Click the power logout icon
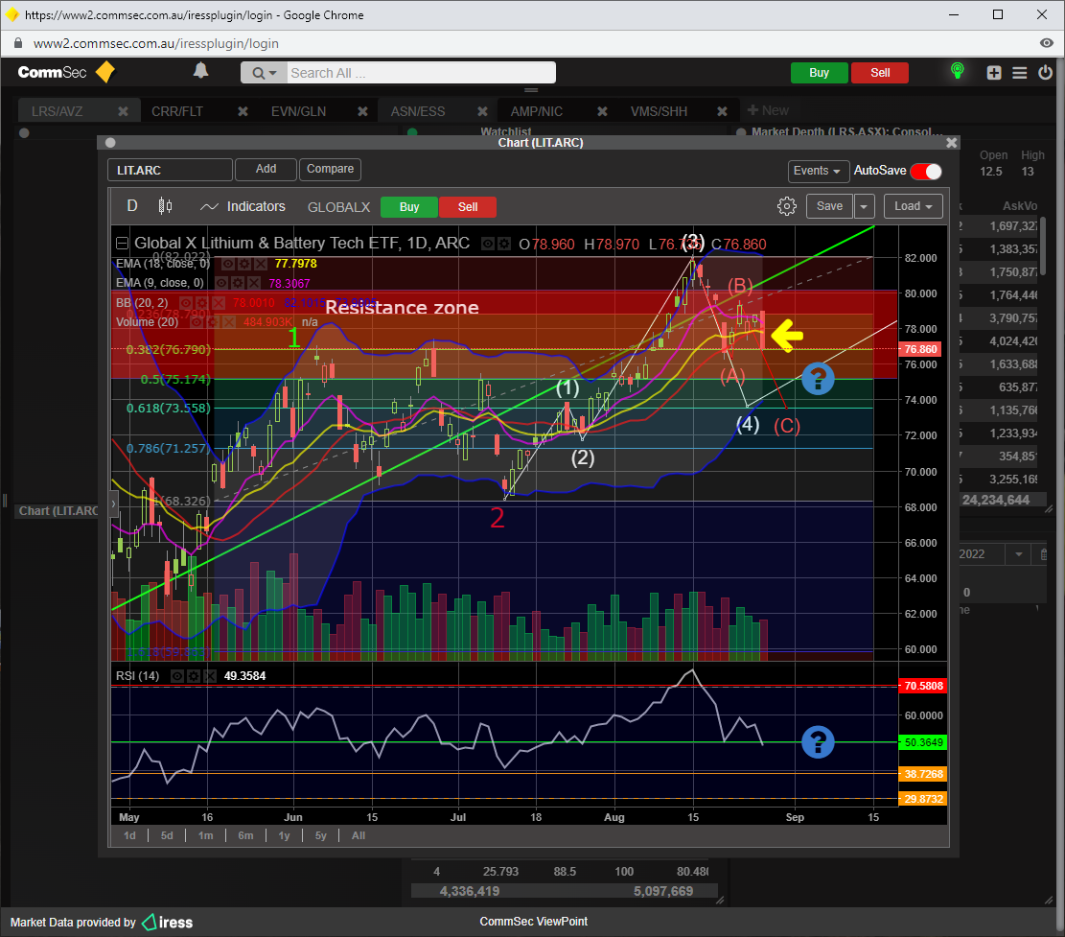1065x937 pixels. click(1045, 72)
